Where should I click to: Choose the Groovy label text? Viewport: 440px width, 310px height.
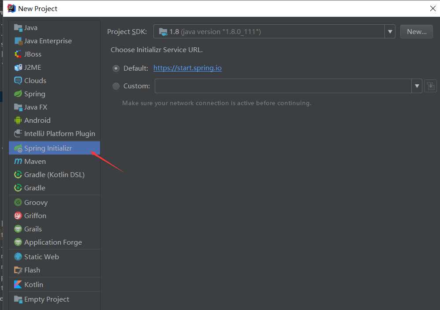pos(36,203)
